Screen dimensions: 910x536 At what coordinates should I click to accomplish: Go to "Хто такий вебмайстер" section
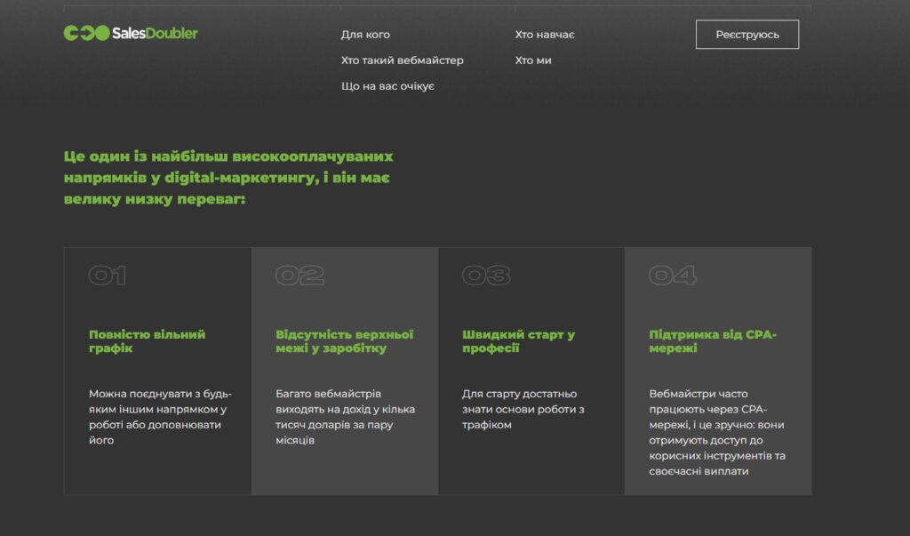click(402, 60)
